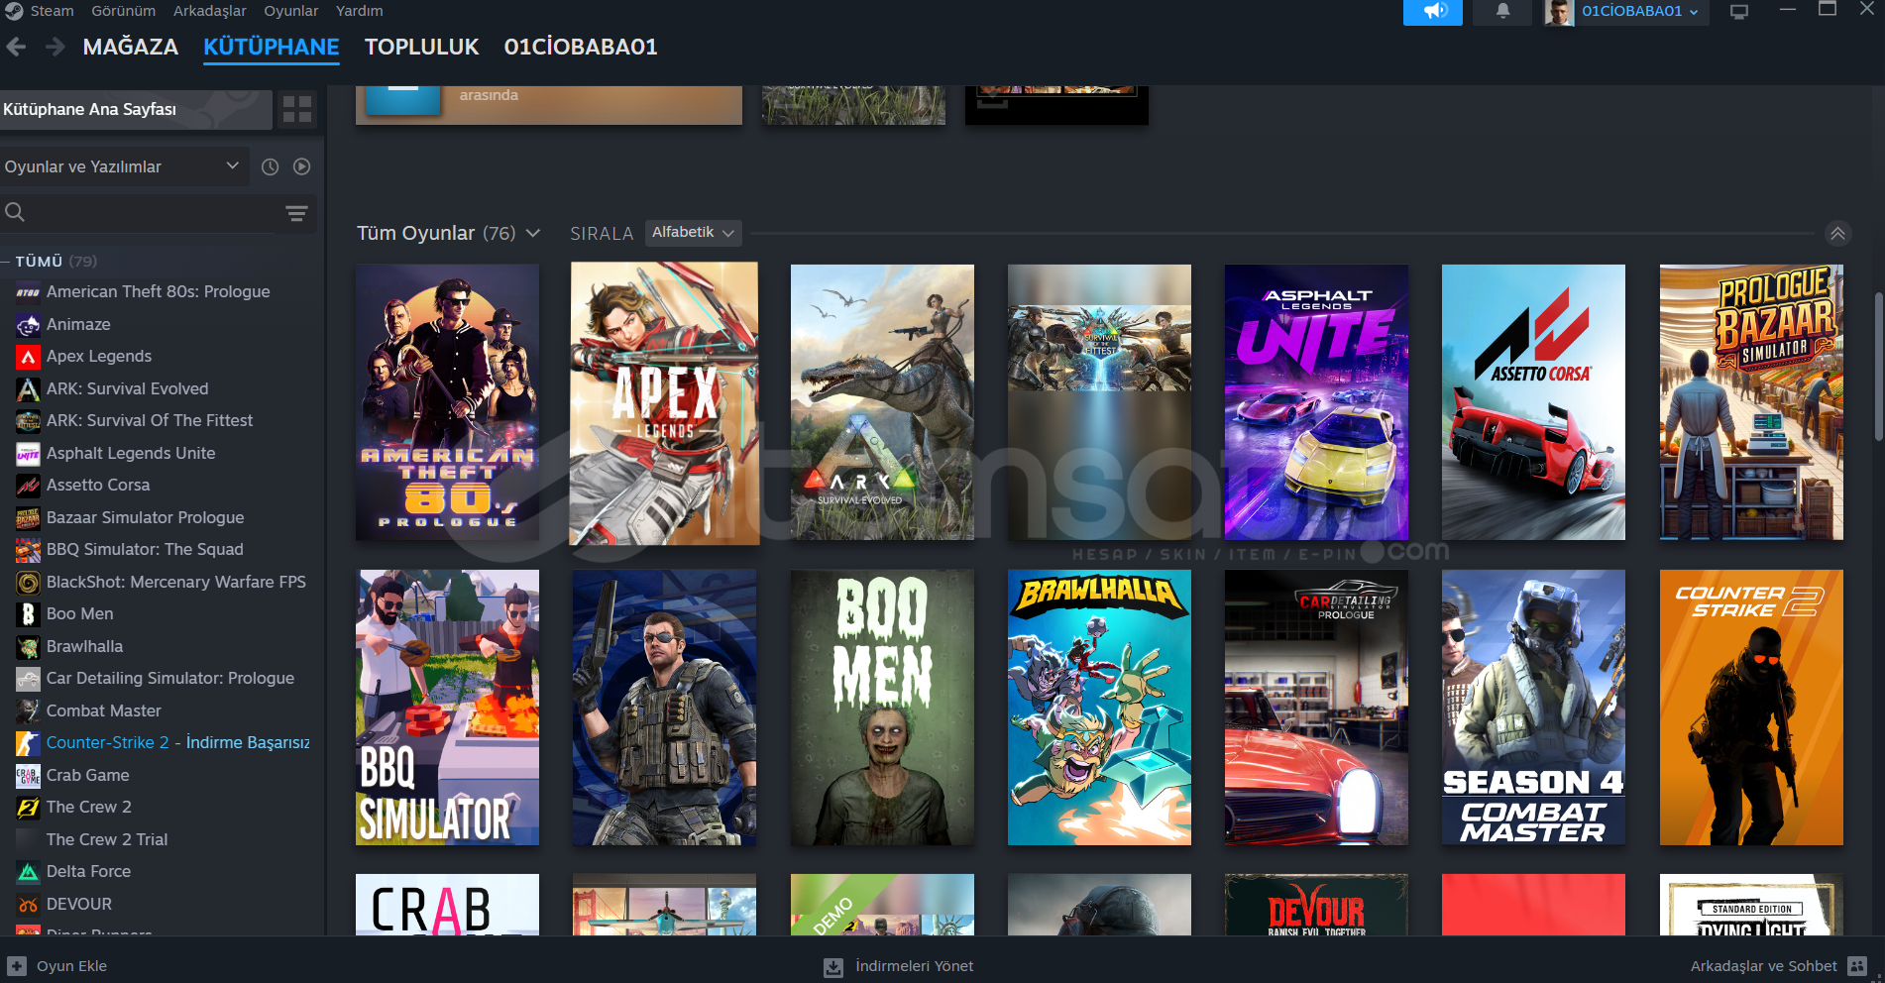Open Bazaar Simulator Prologue cover art
Screen dimensions: 1885x983
[1751, 402]
